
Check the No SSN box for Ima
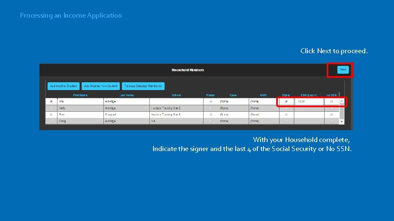[x=332, y=101]
